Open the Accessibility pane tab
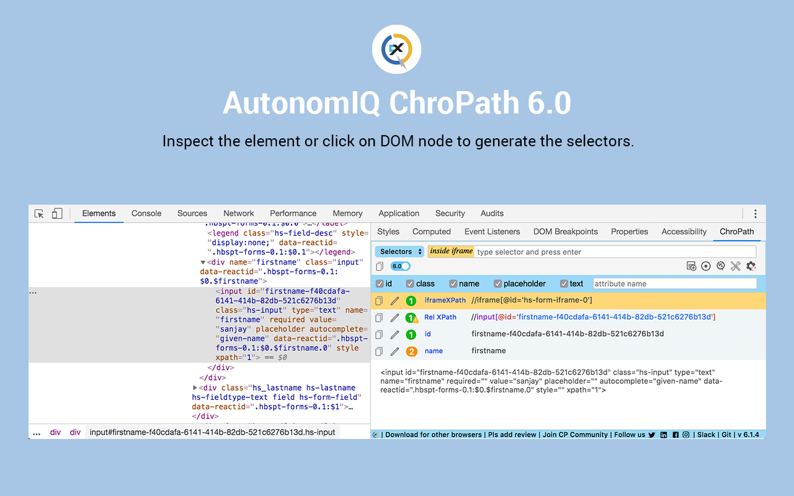 pyautogui.click(x=684, y=232)
